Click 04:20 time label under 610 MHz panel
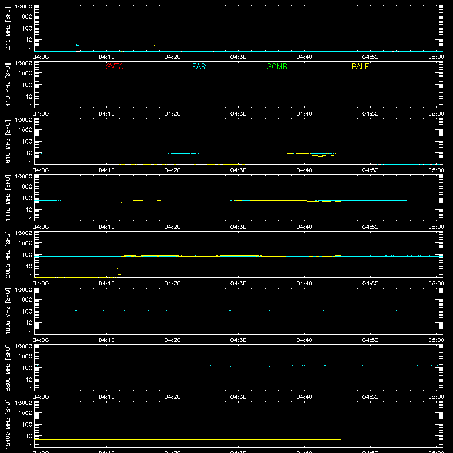453x453 pixels. point(173,170)
